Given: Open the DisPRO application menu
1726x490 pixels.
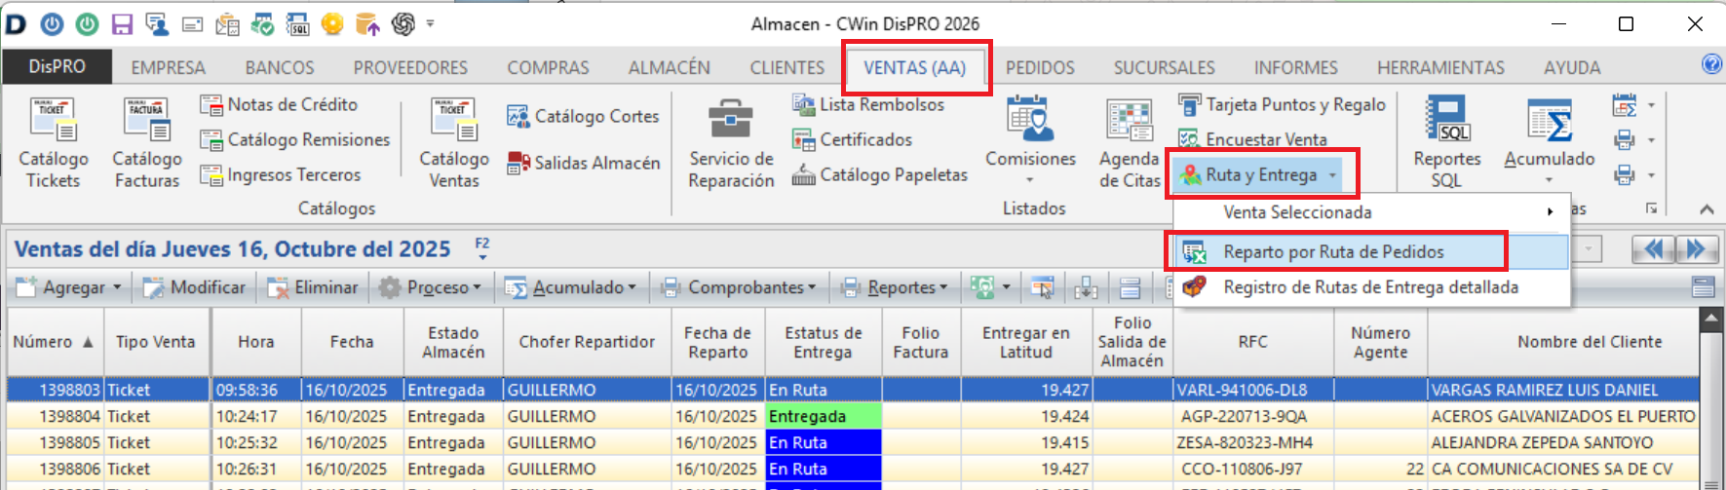Looking at the screenshot, I should (57, 66).
